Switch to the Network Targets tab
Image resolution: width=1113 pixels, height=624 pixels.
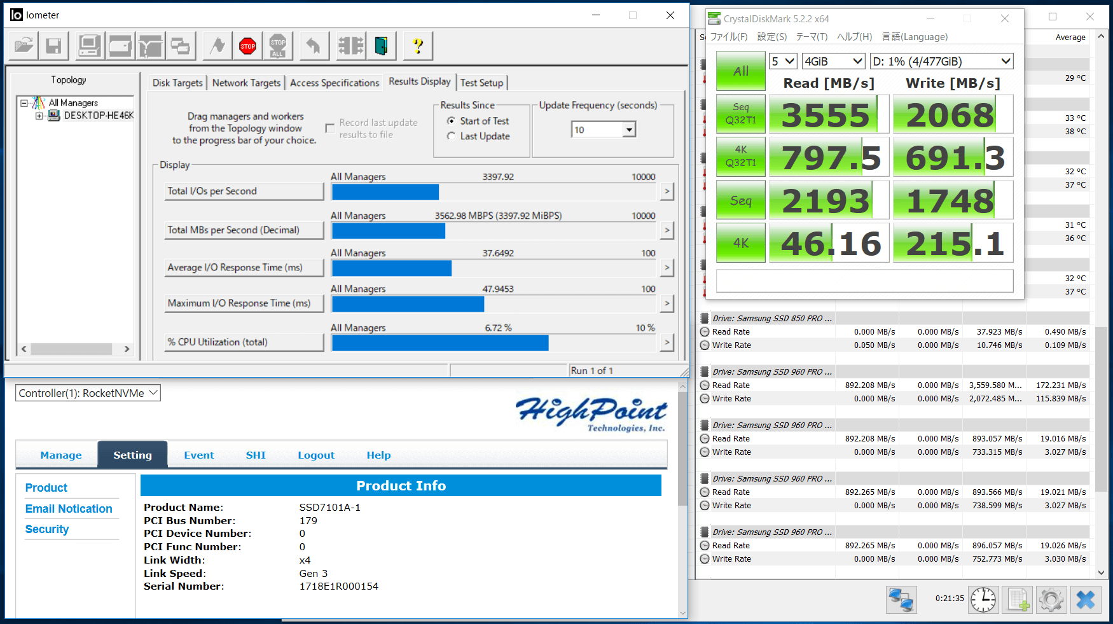[246, 83]
